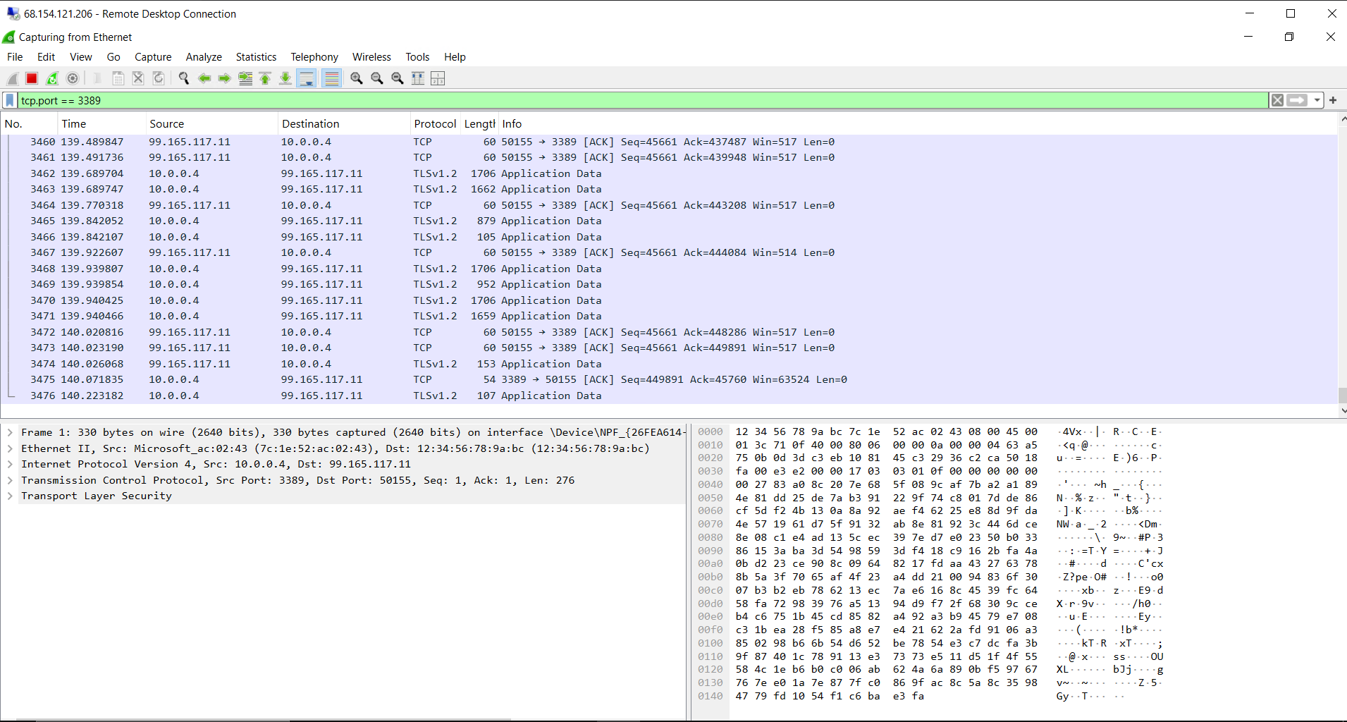Select packet 3467 in the list
The width and height of the screenshot is (1347, 722).
(669, 252)
